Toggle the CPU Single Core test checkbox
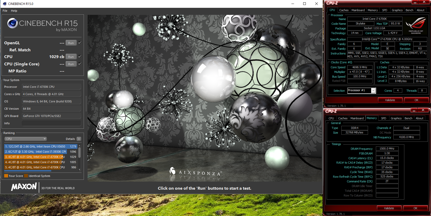The image size is (431, 216). (x=80, y=64)
